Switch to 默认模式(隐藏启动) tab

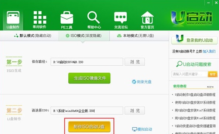32,36
